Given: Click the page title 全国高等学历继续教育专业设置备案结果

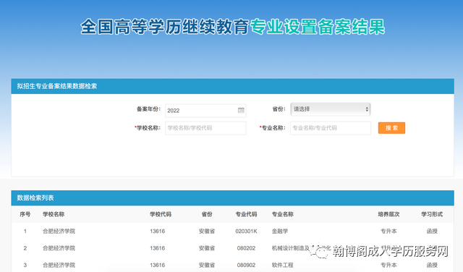Looking at the screenshot, I should pos(233,27).
